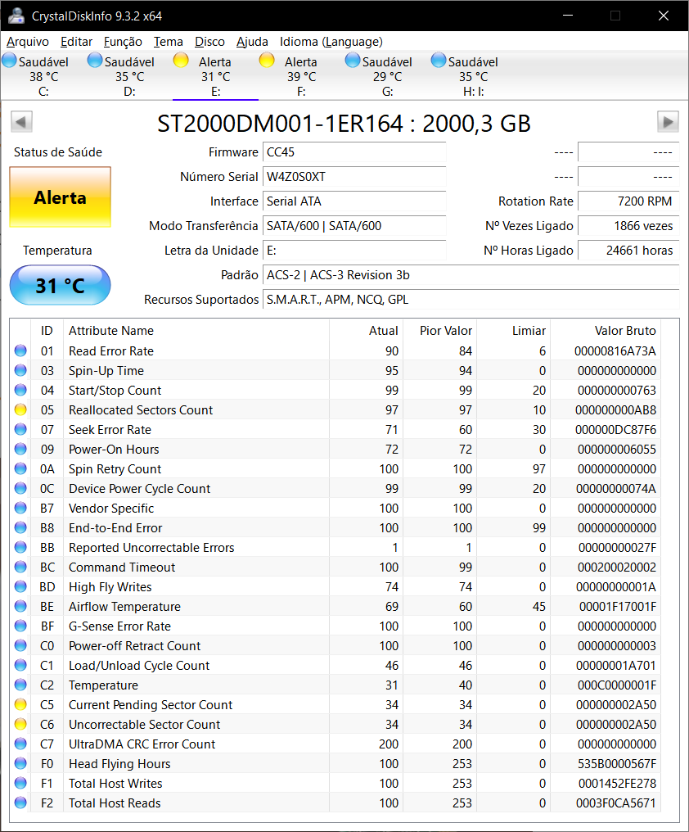Select the Temperature attribute row
Viewport: 689px width, 832px height.
point(337,685)
